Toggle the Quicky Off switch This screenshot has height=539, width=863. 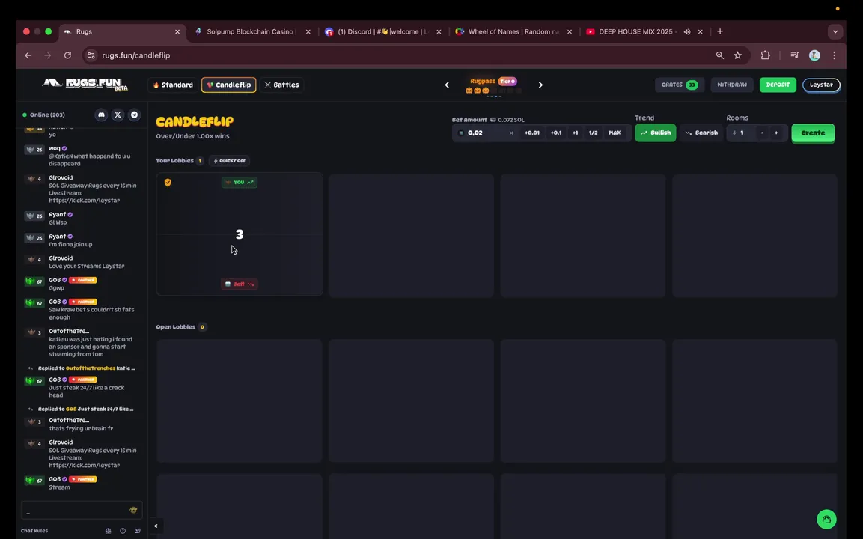230,161
